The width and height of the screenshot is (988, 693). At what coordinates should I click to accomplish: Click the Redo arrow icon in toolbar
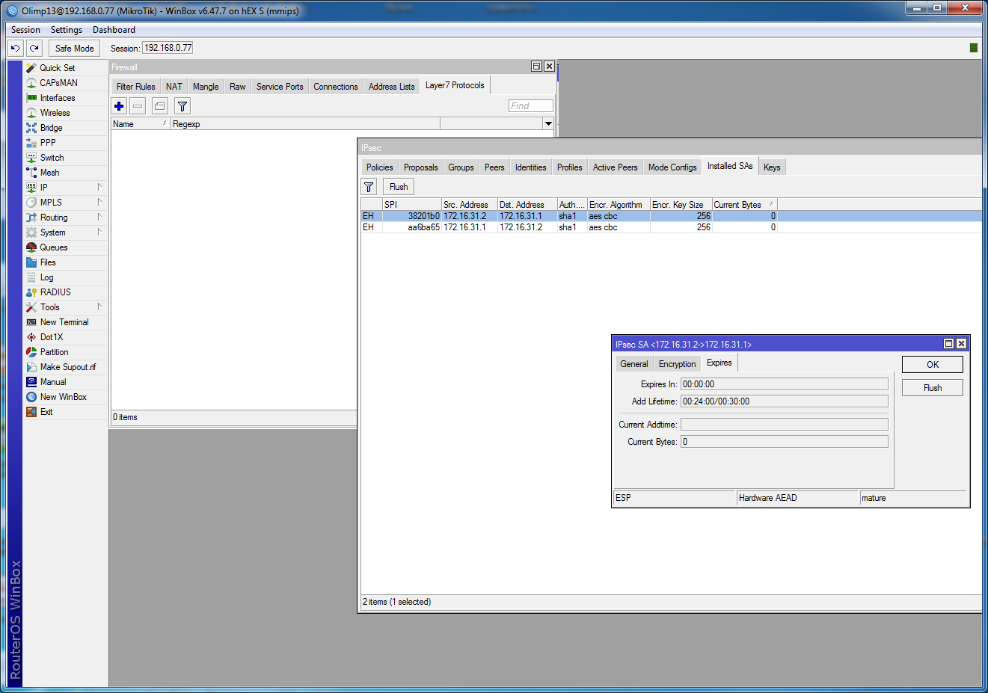click(x=34, y=48)
